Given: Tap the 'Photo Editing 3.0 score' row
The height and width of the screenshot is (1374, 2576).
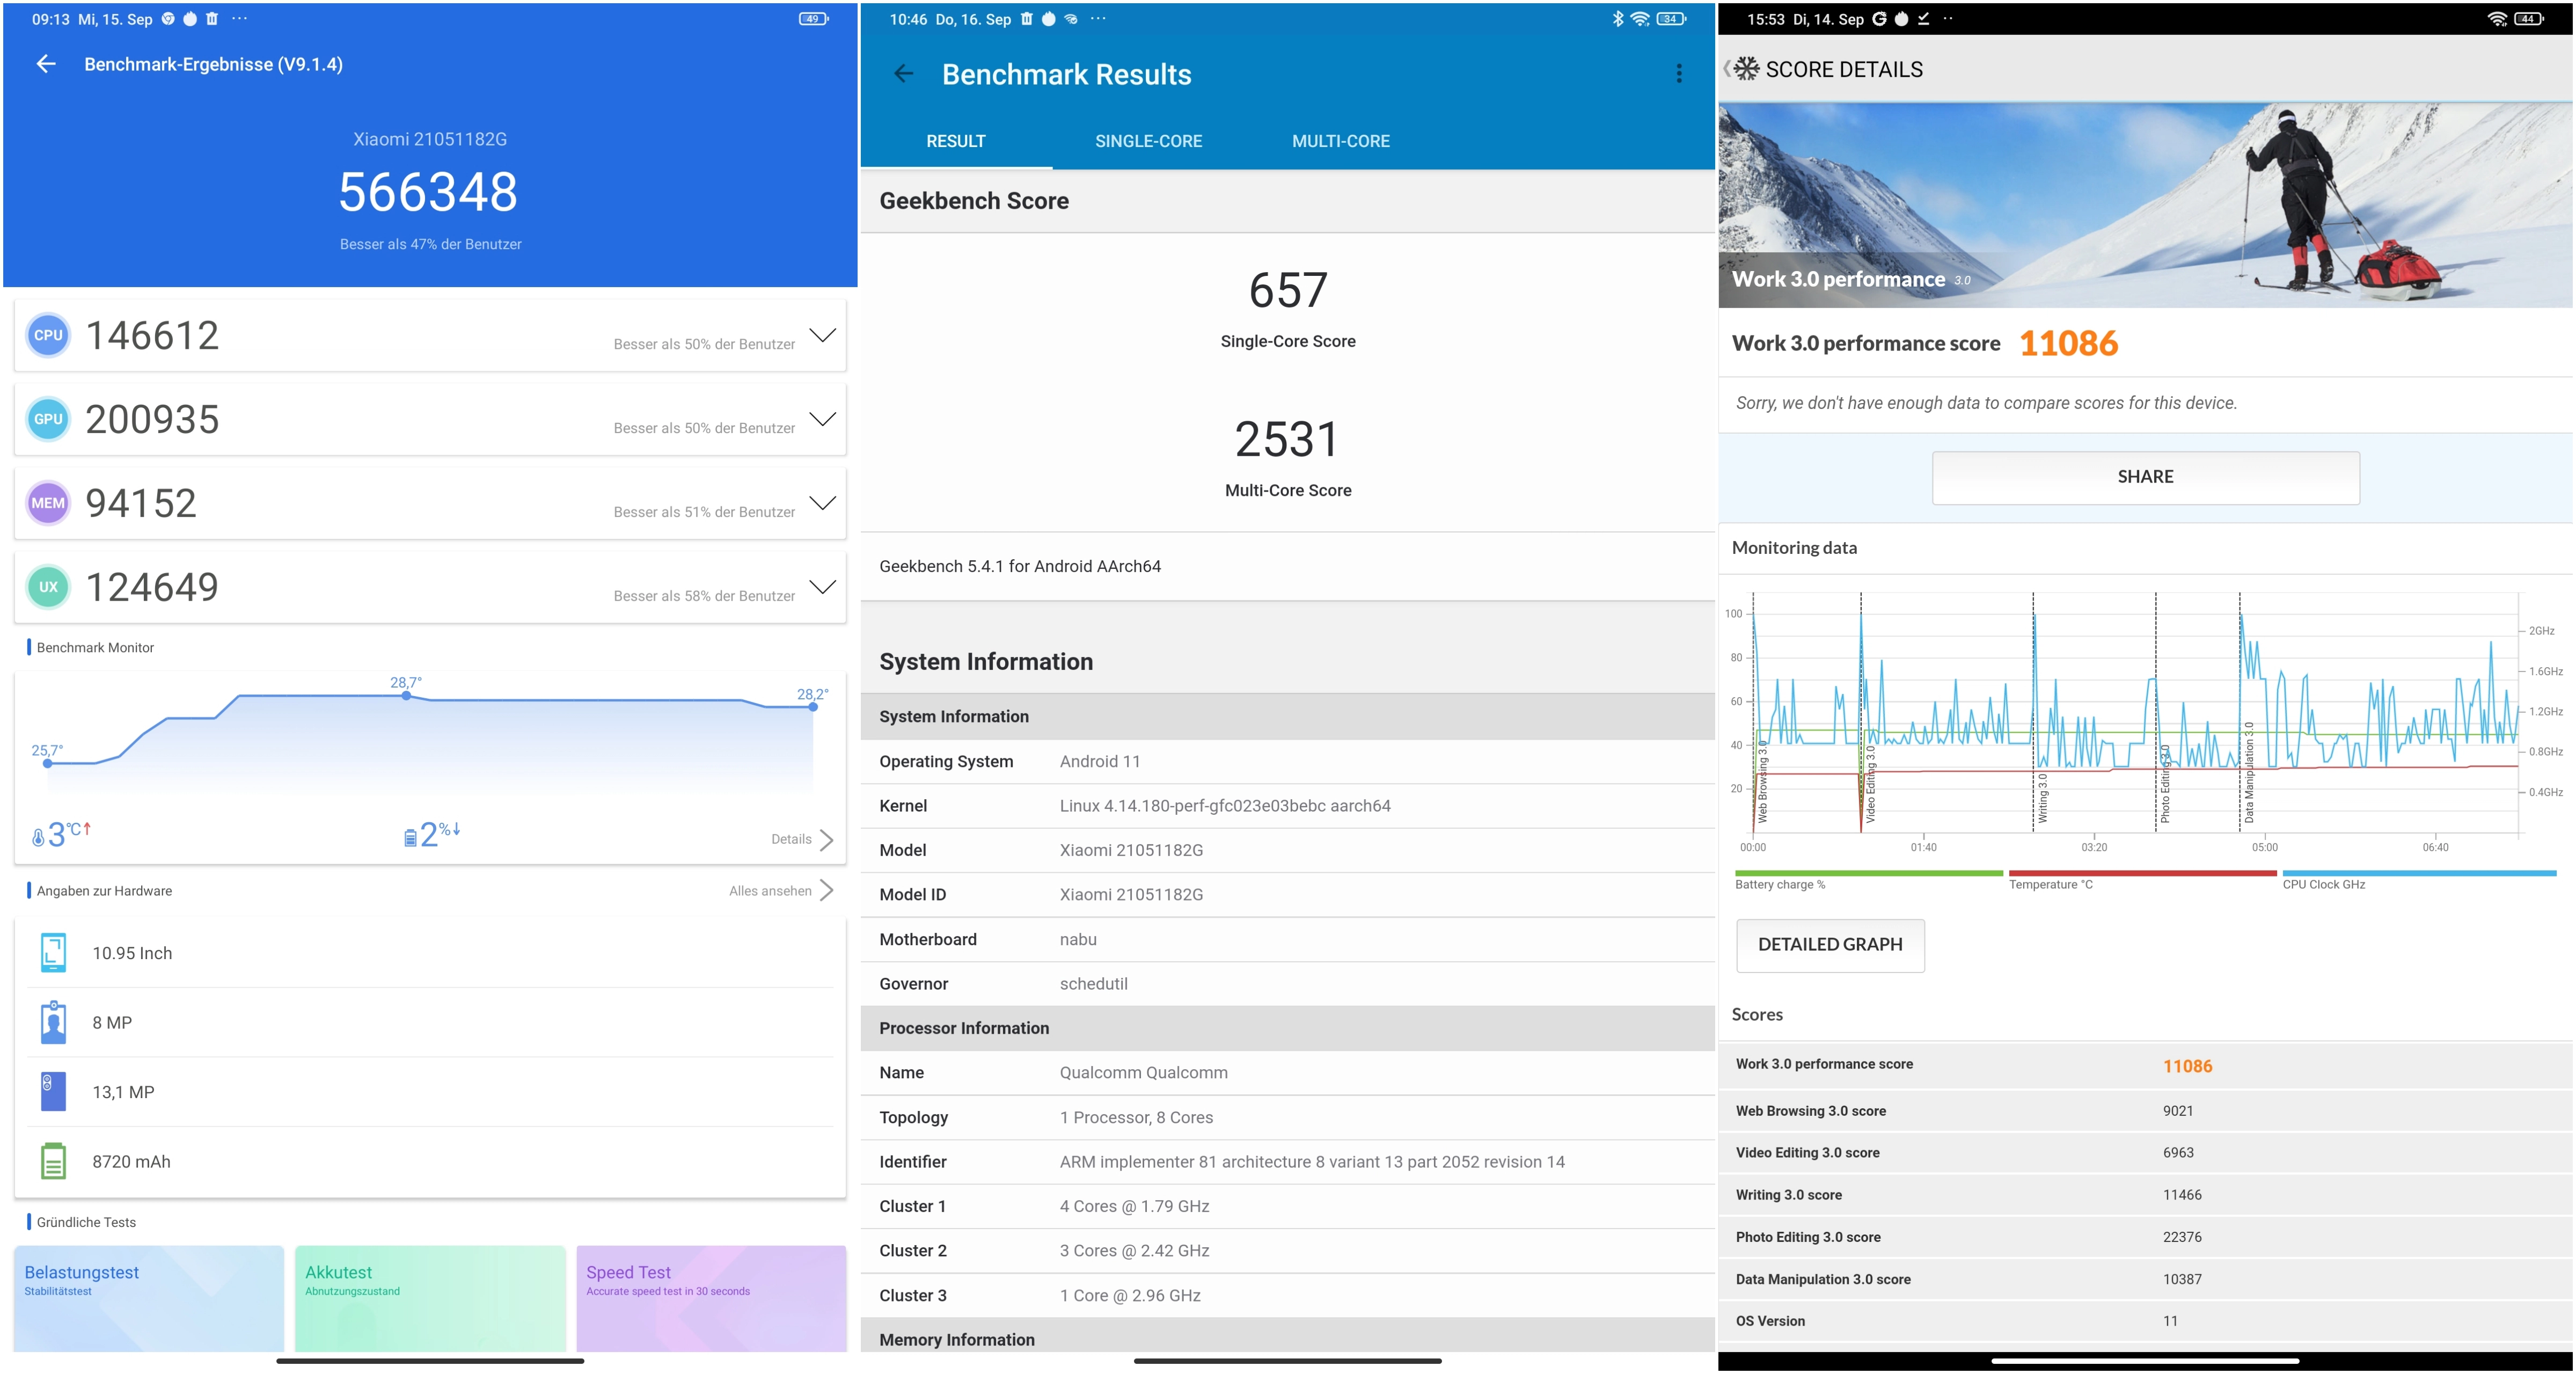Looking at the screenshot, I should coord(2145,1237).
